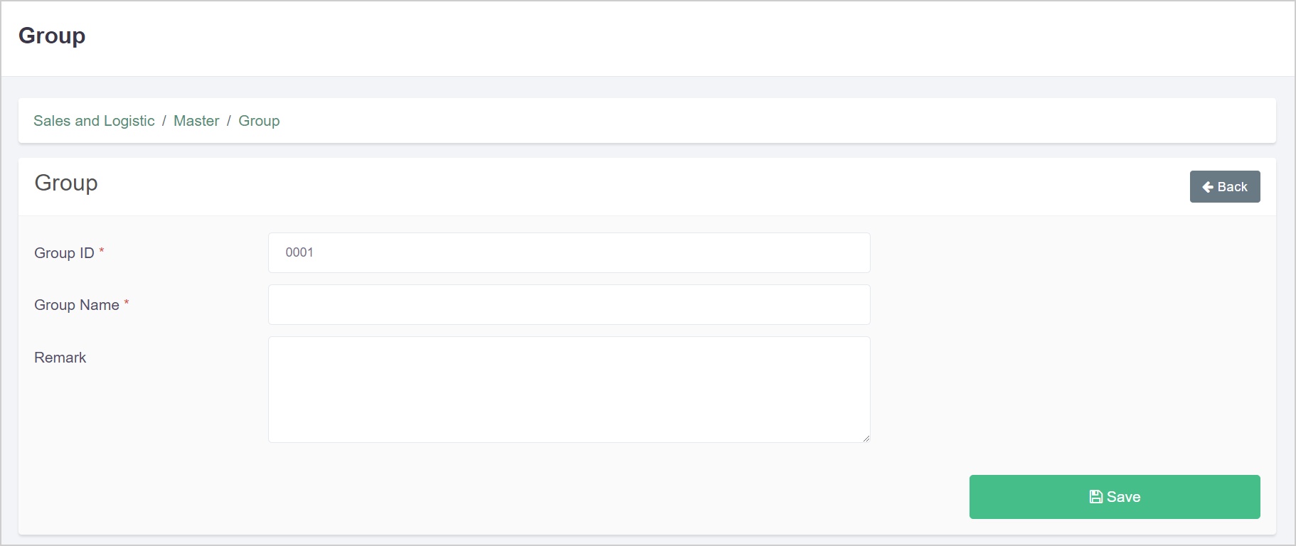Select the Group breadcrumb entry

(259, 121)
